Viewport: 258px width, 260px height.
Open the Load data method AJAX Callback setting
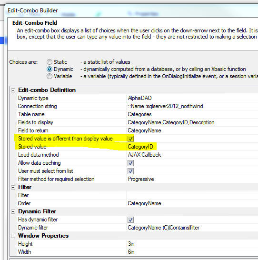click(192, 155)
